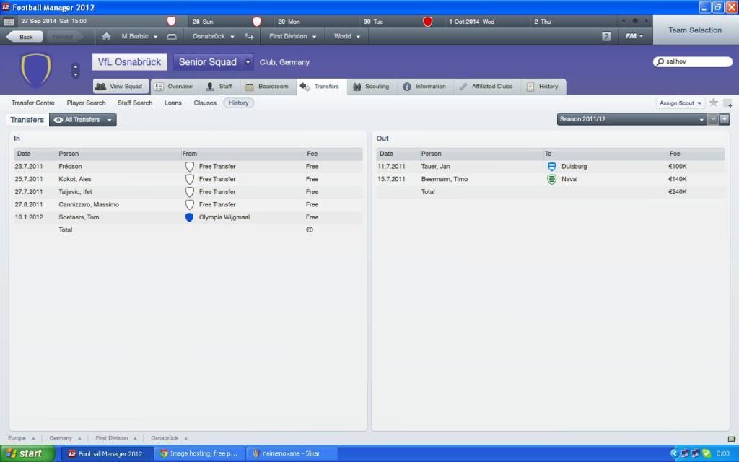Go to next season with plus button
Image resolution: width=739 pixels, height=462 pixels.
point(725,119)
